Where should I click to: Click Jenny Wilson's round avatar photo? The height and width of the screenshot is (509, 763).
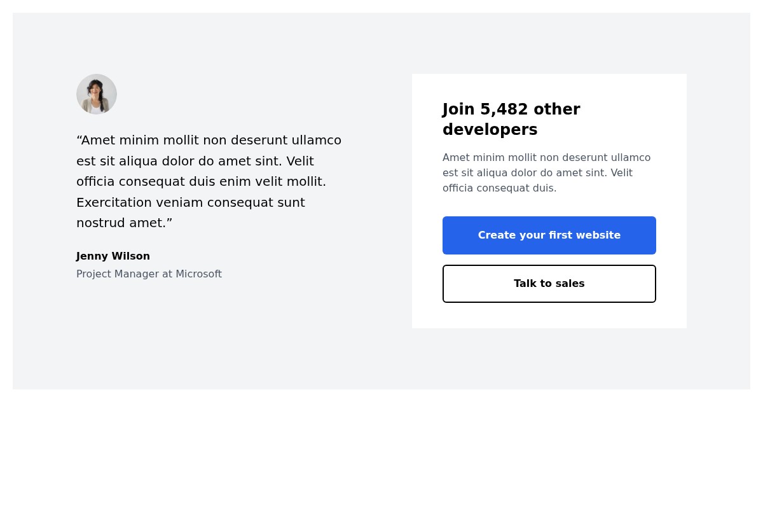(x=97, y=94)
